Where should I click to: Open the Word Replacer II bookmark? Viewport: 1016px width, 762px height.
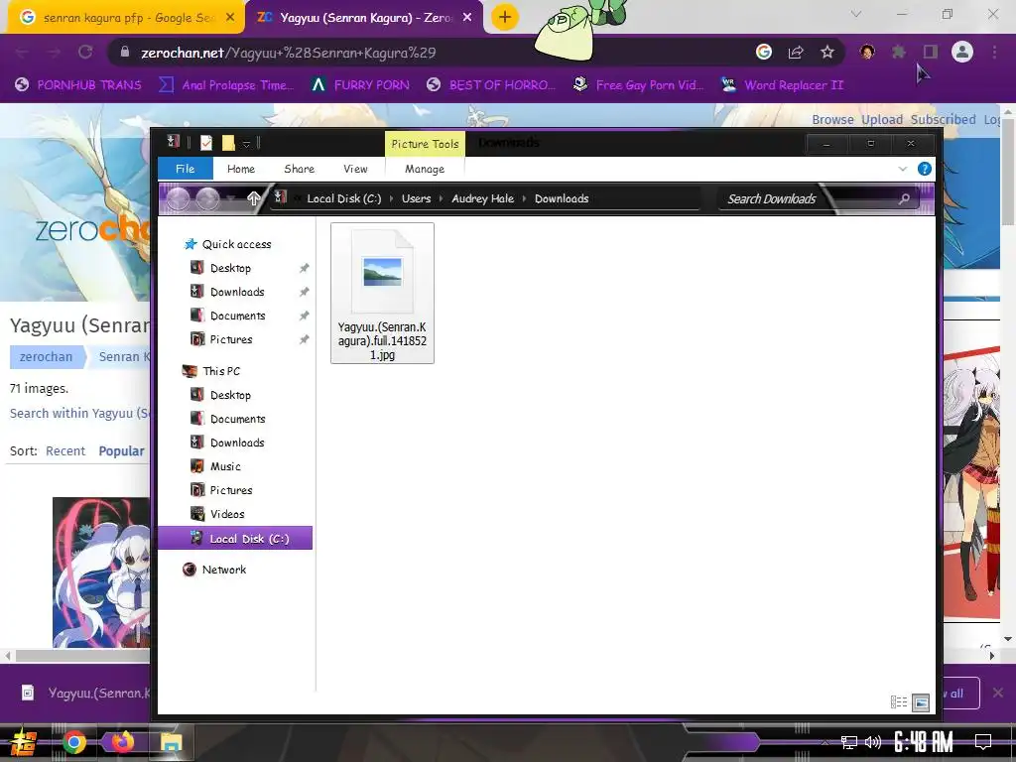point(782,85)
